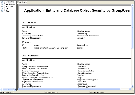Click the italic Administrators group heading
This screenshot has width=135, height=95.
point(31,55)
